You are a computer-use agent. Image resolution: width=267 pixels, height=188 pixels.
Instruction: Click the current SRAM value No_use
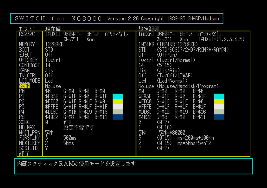[53, 86]
